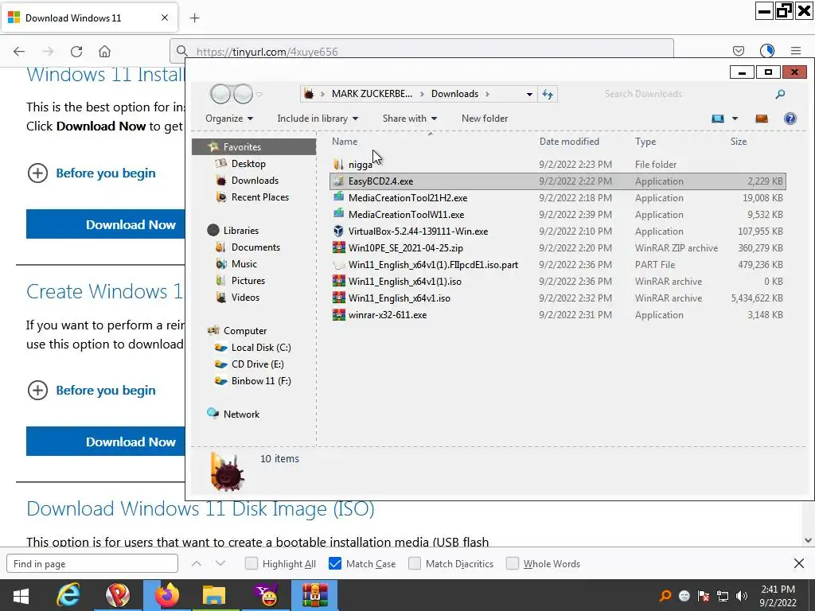
Task: Open the Explorer help icon
Action: 790,119
